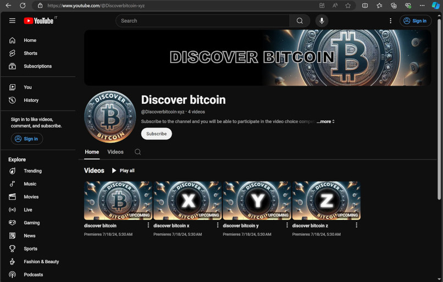Click the read aloud icon in address bar
Viewport: 443px width, 282px height.
tap(335, 5)
